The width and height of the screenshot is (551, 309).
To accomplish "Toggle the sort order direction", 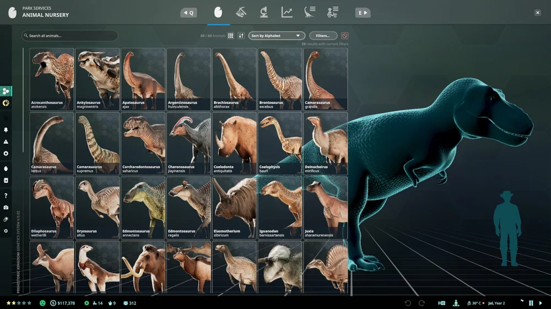I will (x=241, y=35).
